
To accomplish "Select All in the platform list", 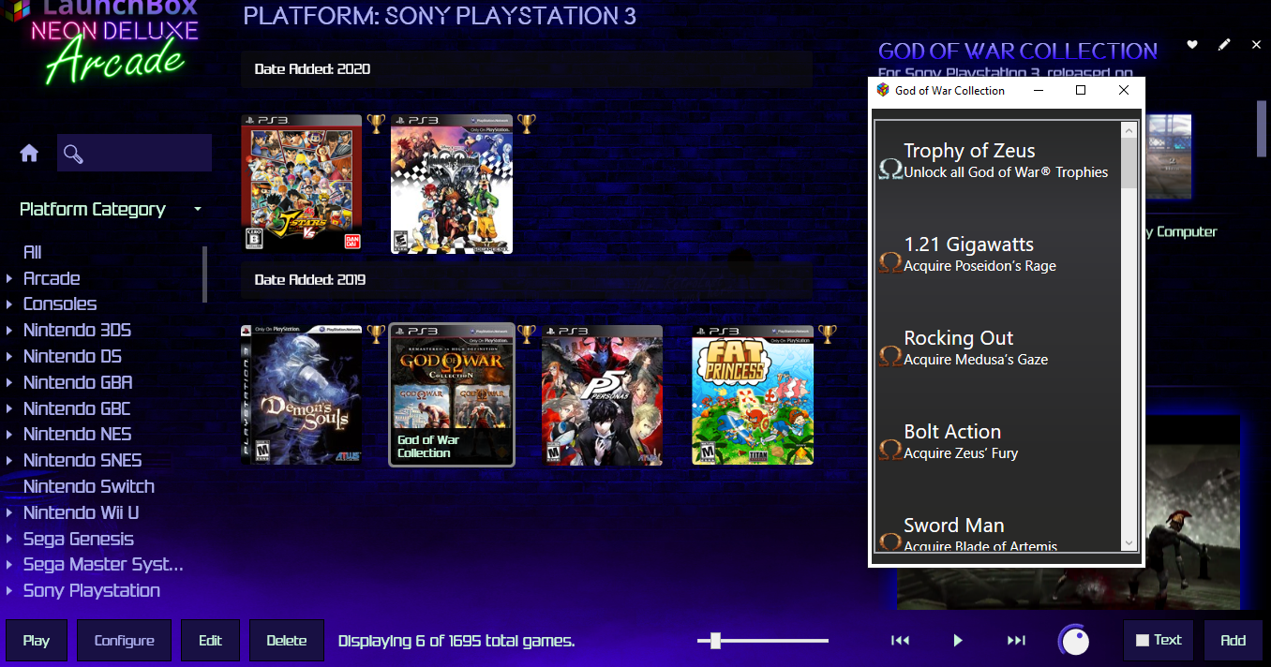I will (x=33, y=252).
